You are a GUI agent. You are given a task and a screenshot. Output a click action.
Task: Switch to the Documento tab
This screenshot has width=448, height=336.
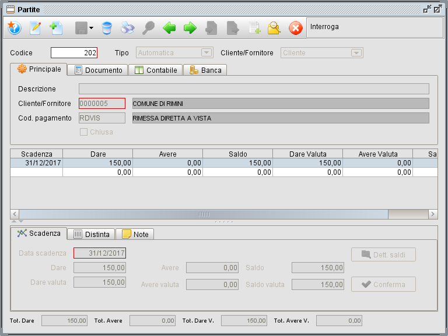[98, 70]
